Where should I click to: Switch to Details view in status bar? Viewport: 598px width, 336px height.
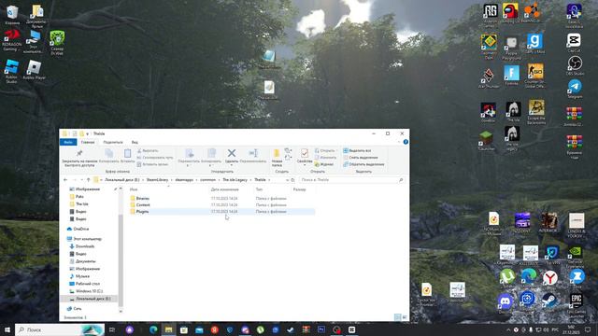tap(397, 317)
